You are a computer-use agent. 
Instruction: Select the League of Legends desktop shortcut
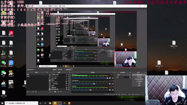click(4, 55)
